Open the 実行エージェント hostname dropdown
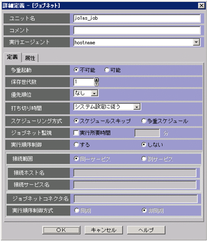 196,42
